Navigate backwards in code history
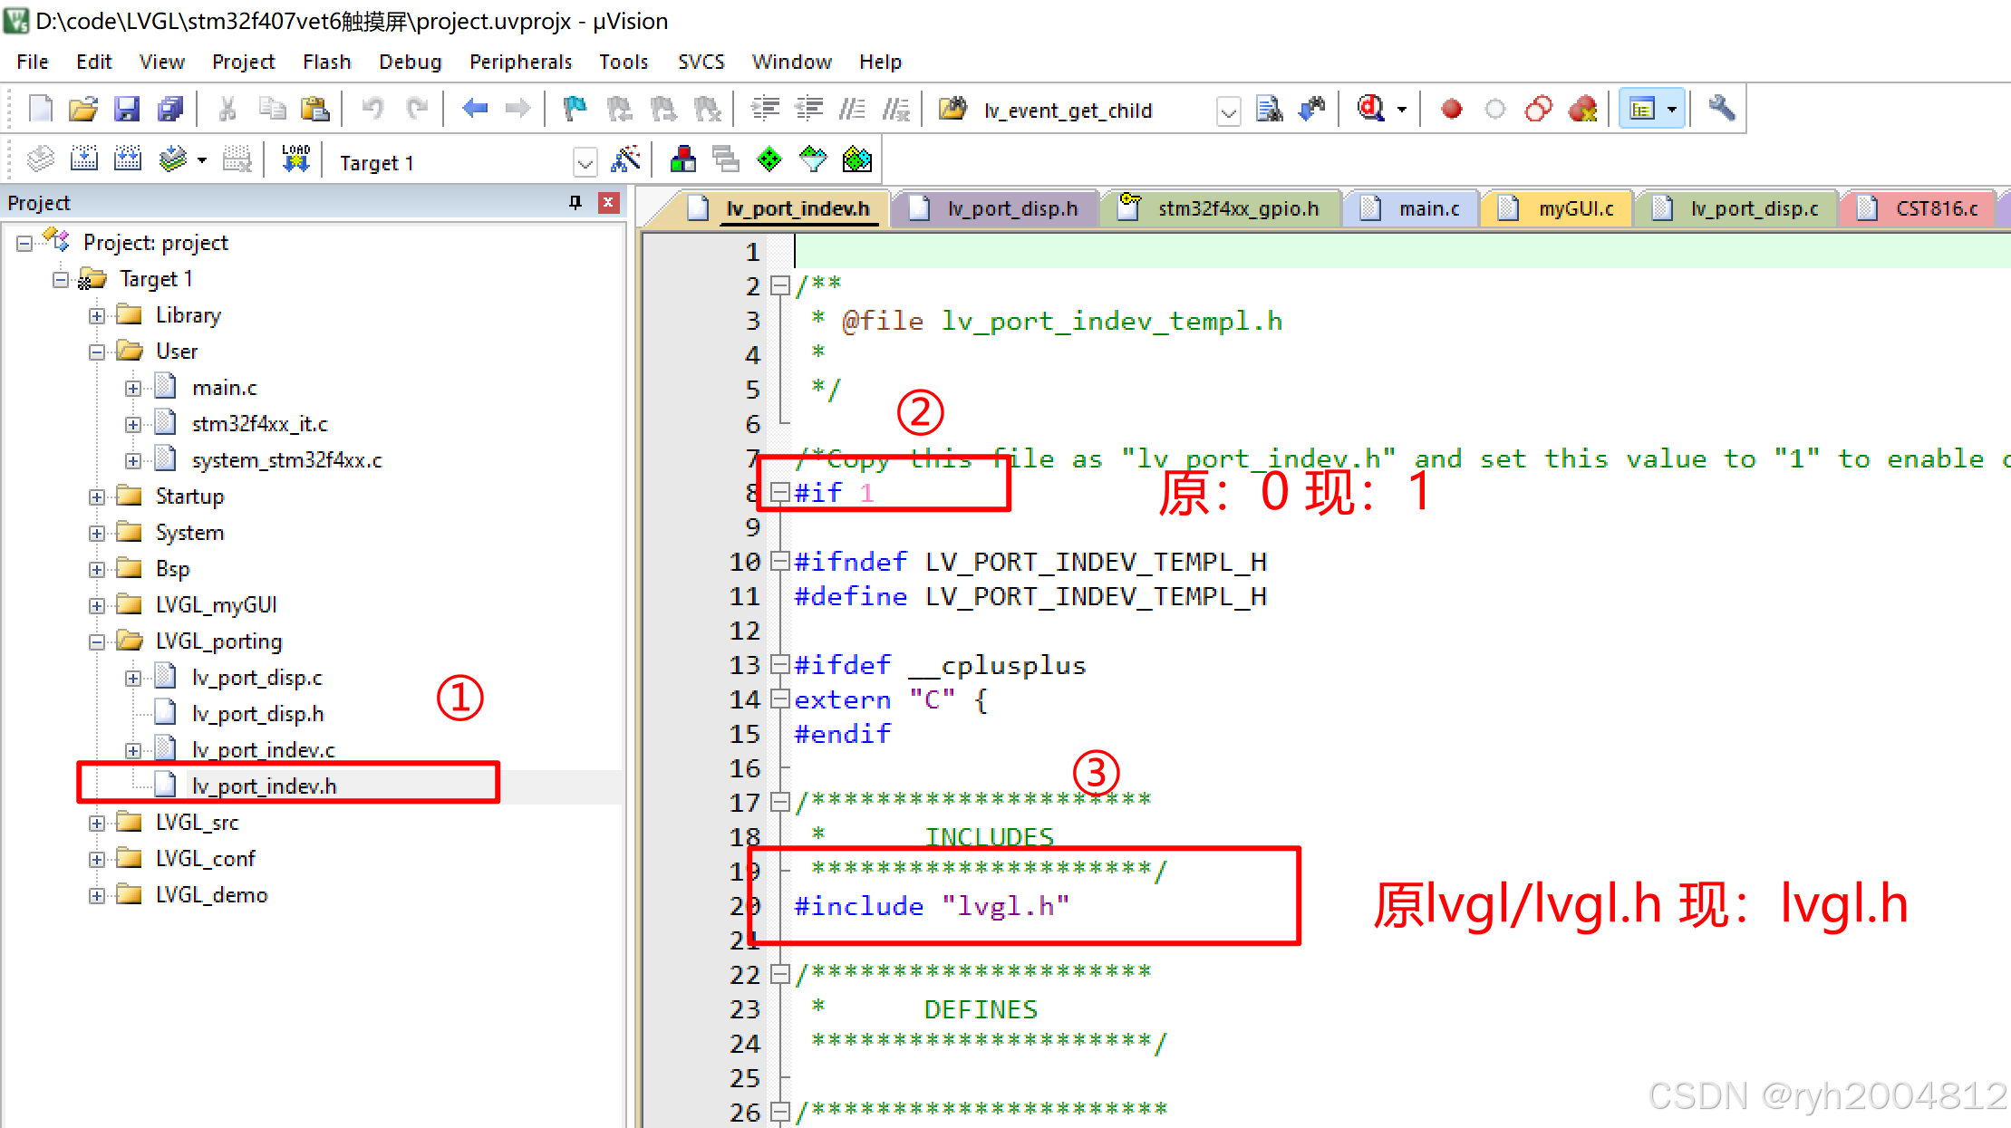The width and height of the screenshot is (2011, 1128). [x=474, y=108]
